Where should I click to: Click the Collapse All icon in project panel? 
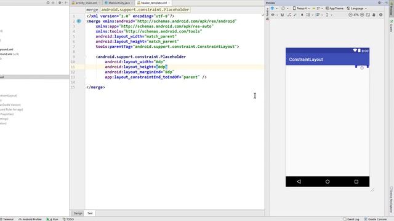(53, 2)
